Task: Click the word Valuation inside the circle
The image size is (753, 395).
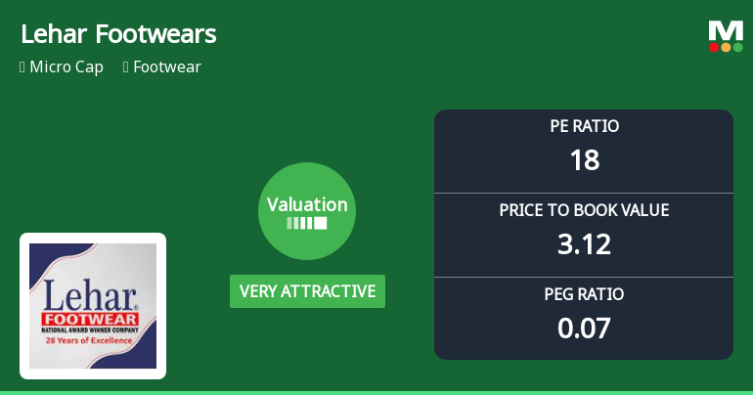Action: pos(307,205)
